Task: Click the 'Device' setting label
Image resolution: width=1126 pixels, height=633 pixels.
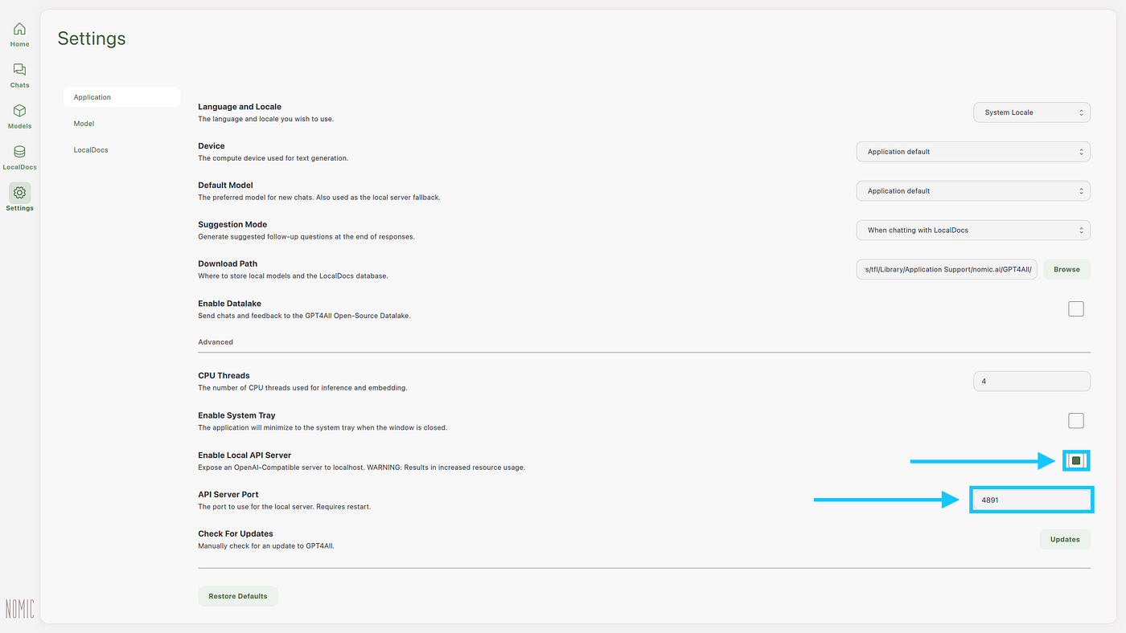Action: (x=212, y=146)
